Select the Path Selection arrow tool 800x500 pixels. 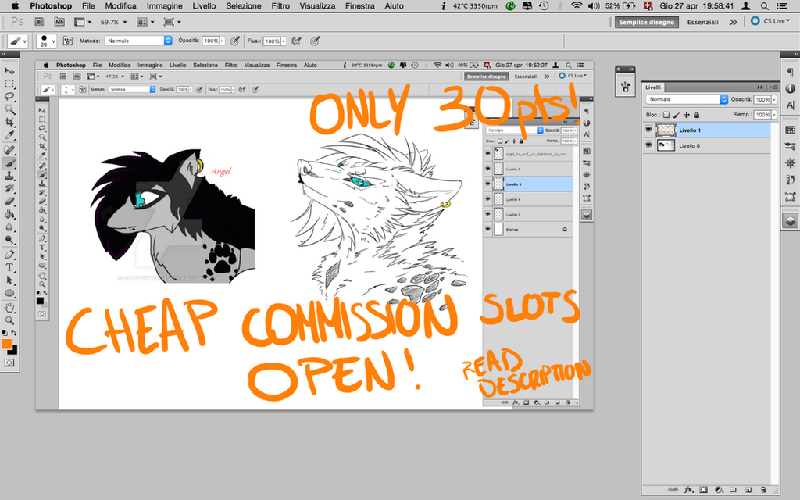(x=9, y=280)
